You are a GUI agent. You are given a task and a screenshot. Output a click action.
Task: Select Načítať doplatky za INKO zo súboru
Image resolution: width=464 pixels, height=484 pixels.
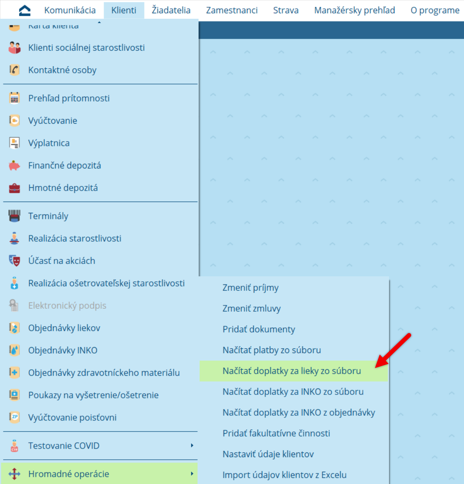point(294,392)
